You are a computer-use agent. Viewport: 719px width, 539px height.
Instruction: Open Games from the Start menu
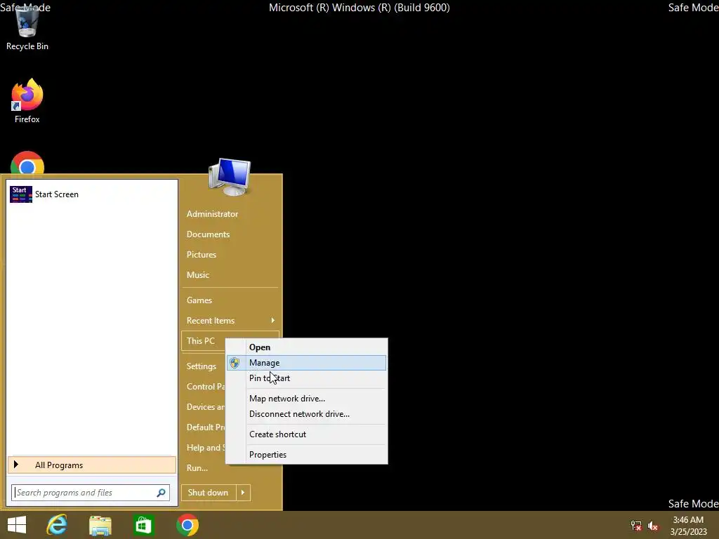point(199,300)
